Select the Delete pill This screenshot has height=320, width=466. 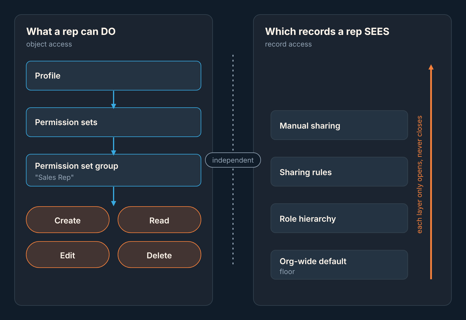[159, 255]
